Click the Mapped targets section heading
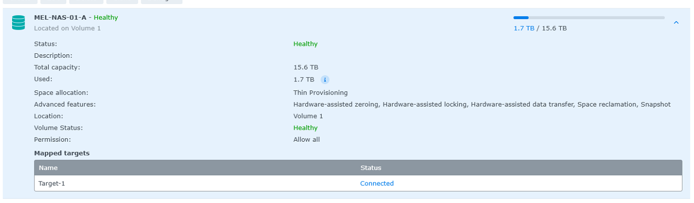This screenshot has height=203, width=694. [62, 153]
